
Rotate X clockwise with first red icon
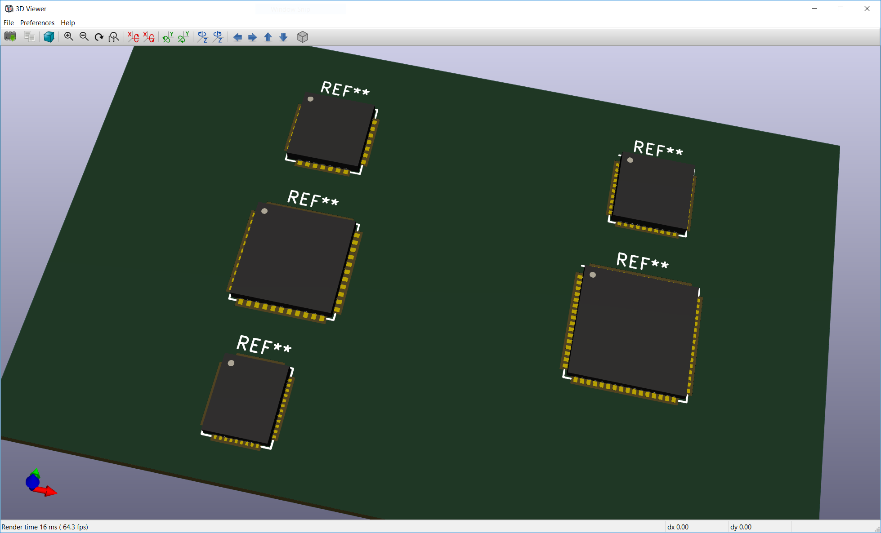tap(134, 37)
